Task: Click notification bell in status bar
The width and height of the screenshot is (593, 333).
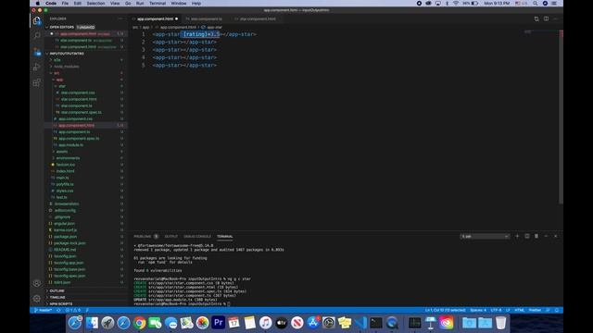Action: click(x=557, y=311)
